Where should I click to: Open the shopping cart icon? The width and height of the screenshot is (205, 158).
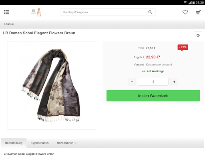(198, 12)
